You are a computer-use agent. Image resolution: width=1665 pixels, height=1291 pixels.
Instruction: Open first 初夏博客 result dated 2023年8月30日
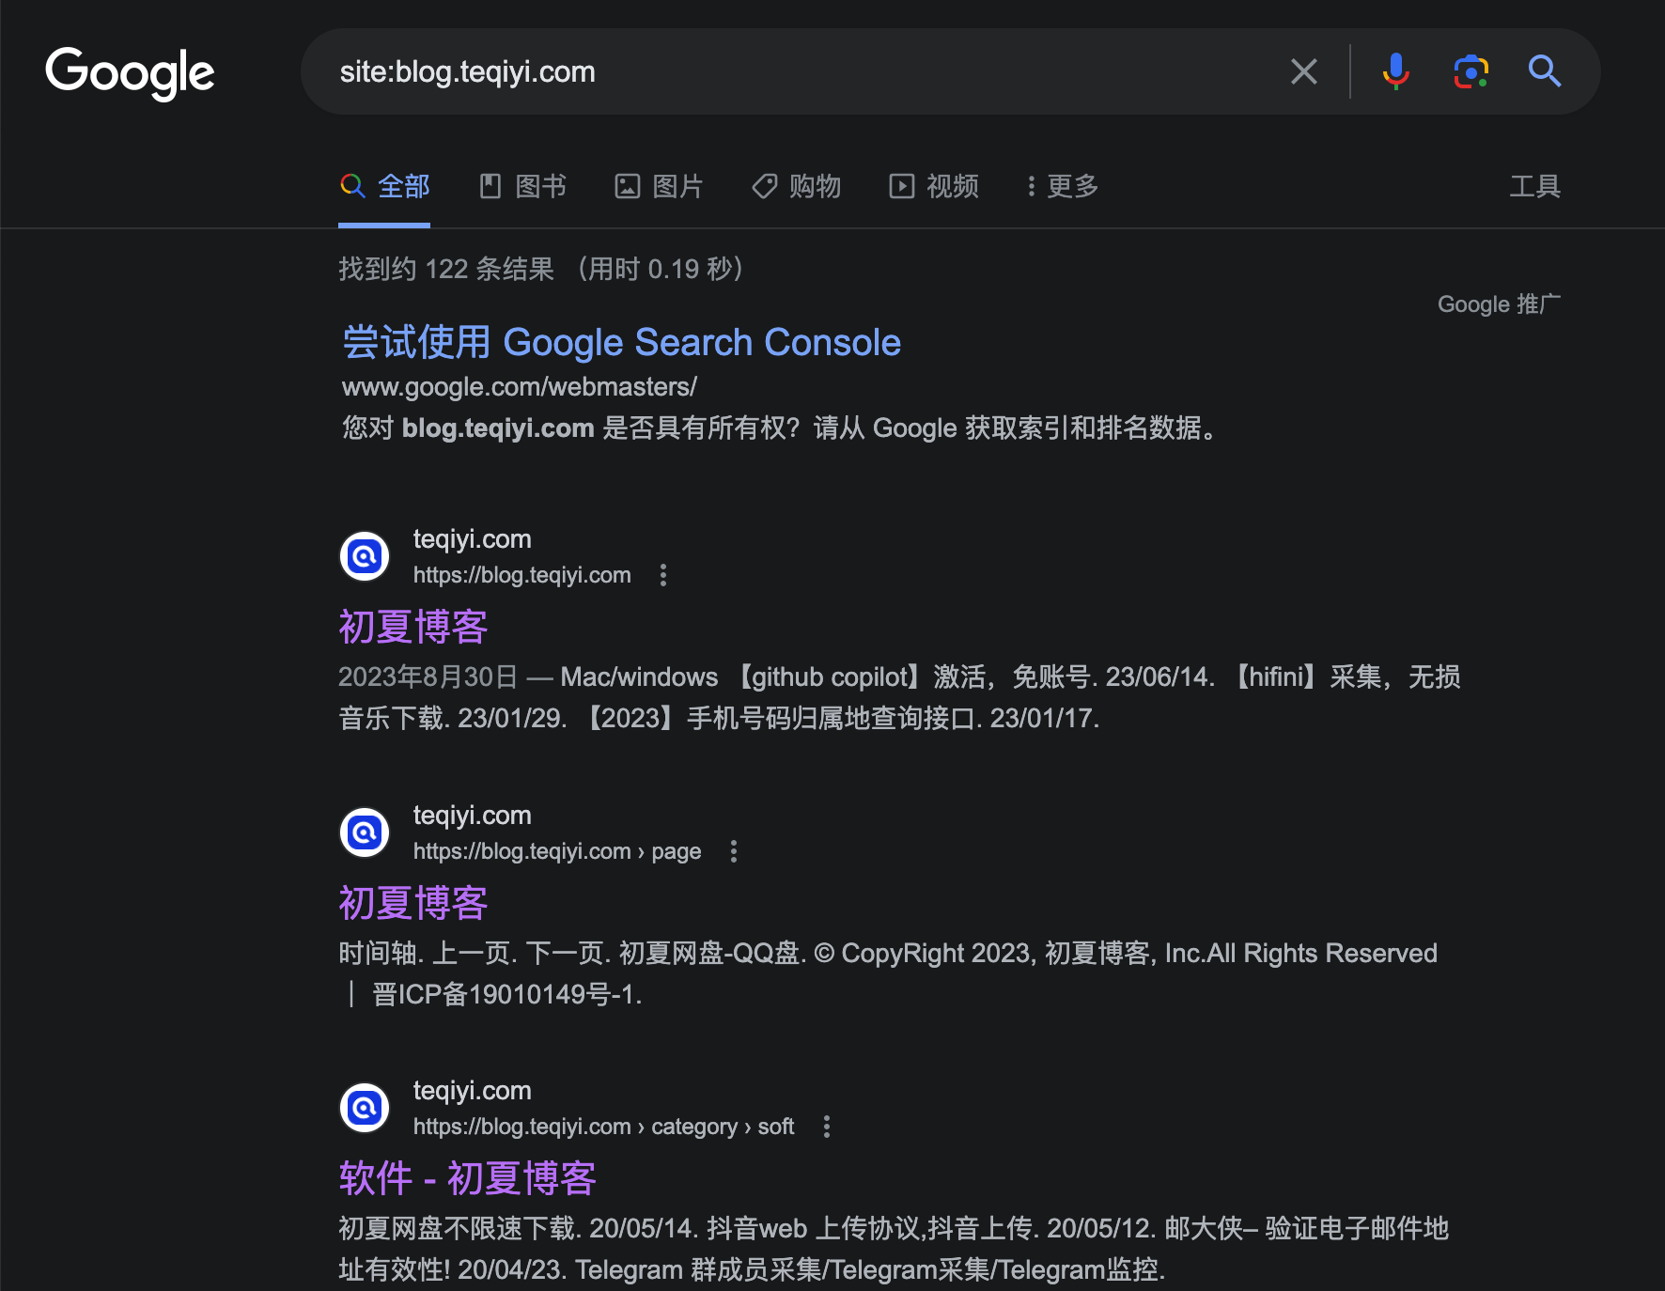413,627
